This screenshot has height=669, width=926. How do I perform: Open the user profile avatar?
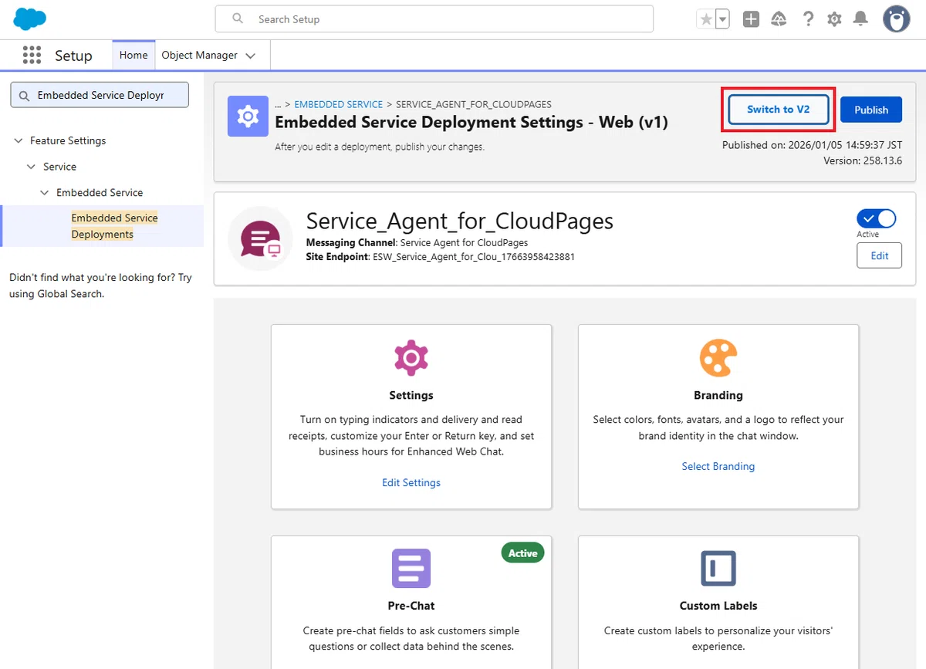pyautogui.click(x=896, y=19)
